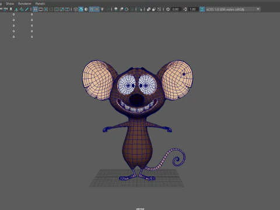Click the image plane icon

coord(16,9)
